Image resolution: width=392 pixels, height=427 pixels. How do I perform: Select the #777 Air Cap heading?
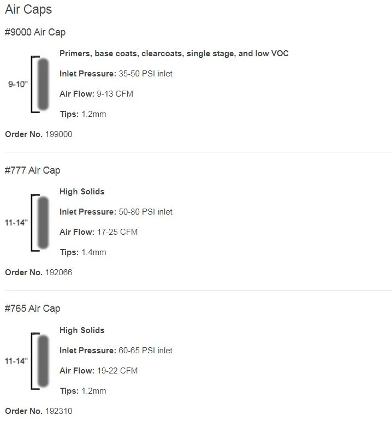pos(32,170)
